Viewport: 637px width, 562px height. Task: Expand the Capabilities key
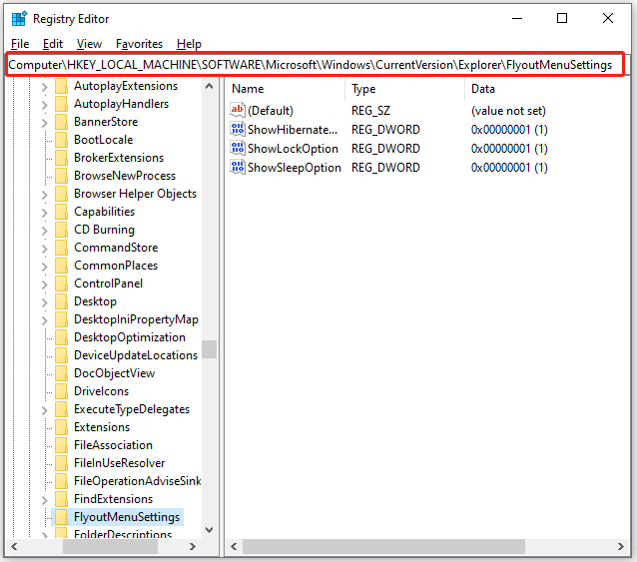pyautogui.click(x=44, y=213)
